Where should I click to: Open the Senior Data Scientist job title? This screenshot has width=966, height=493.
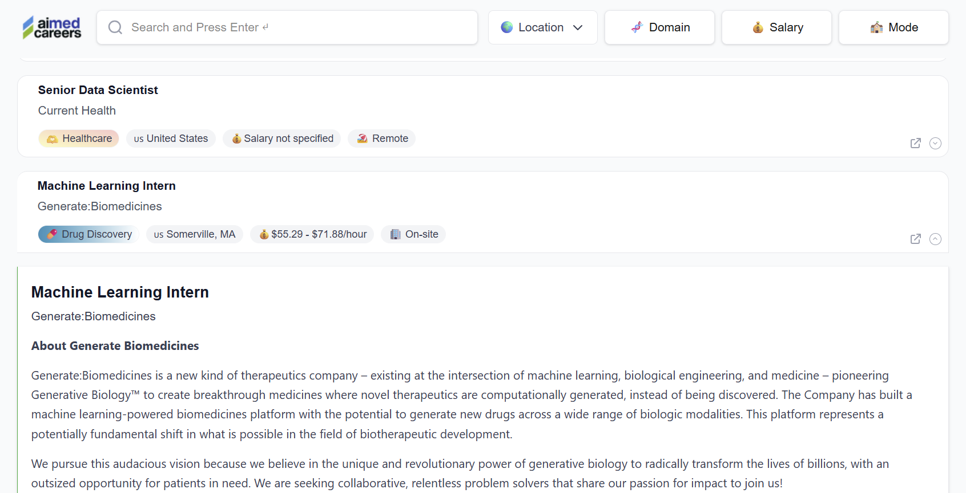pos(98,90)
